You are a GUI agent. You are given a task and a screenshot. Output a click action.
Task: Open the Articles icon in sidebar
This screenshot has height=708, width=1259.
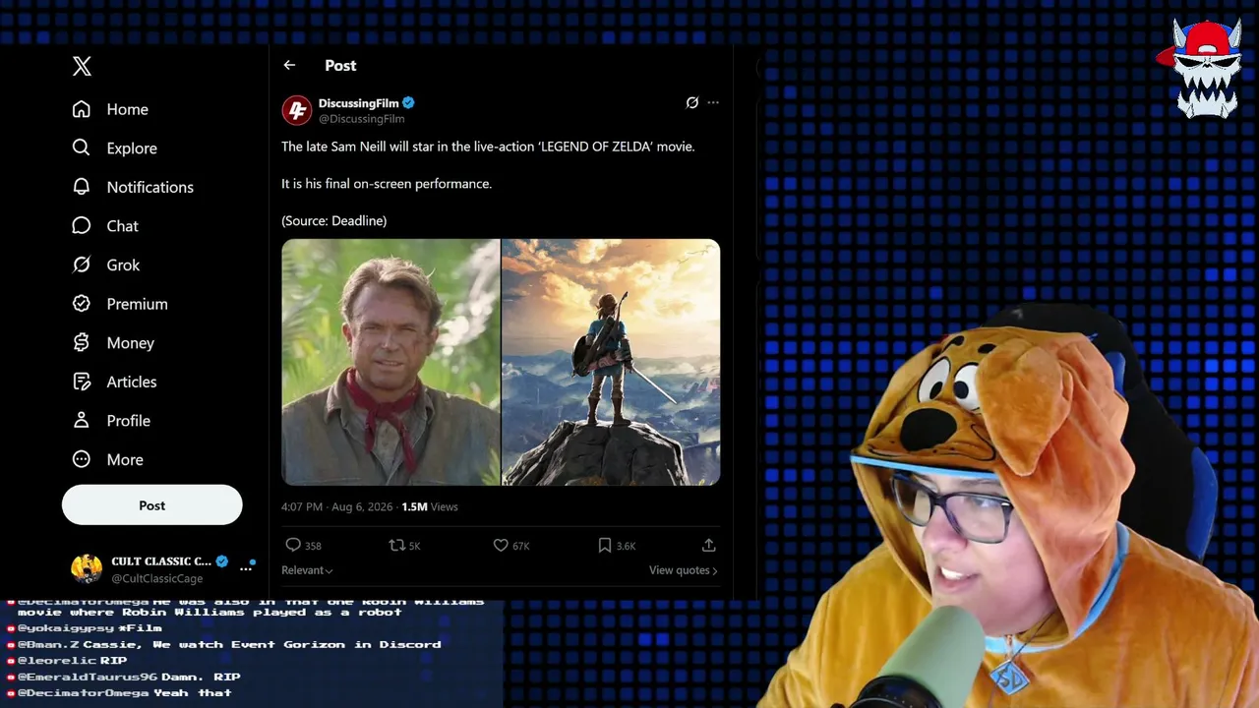point(82,382)
